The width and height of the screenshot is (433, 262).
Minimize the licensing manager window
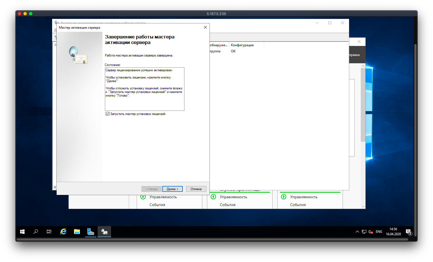point(317,23)
